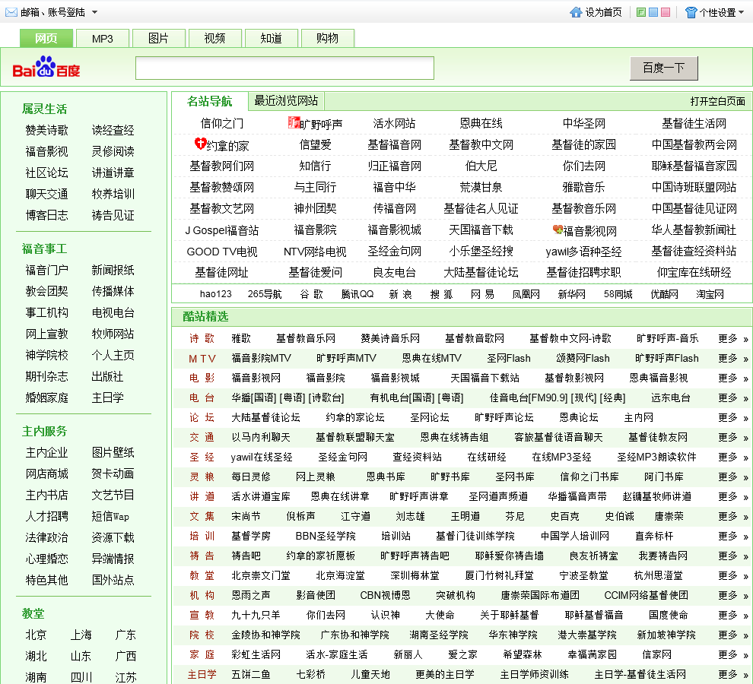The image size is (753, 684).
Task: Click the Baidu search input field
Action: coord(284,68)
